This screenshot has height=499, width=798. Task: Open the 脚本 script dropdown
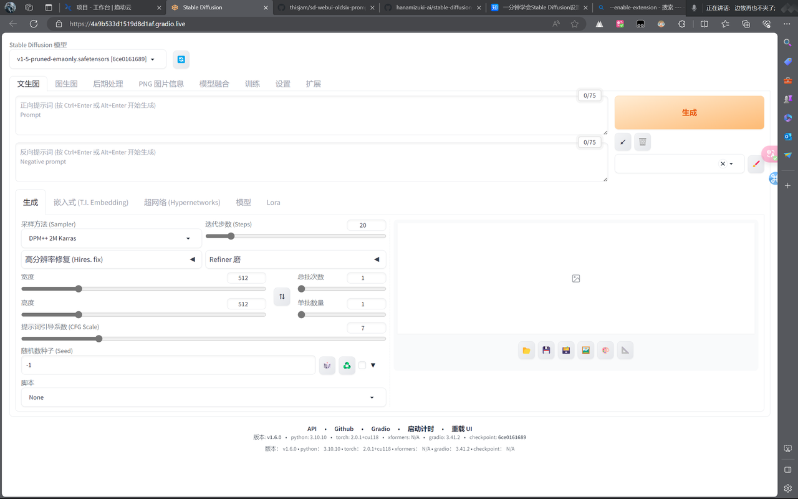click(203, 397)
